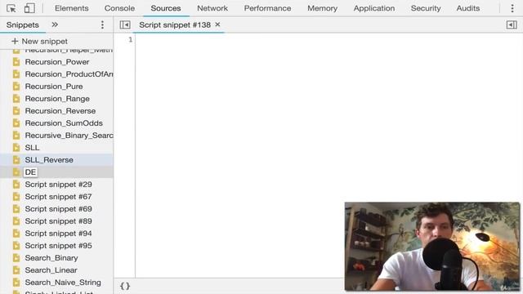Screen dimensions: 523x294
Task: Expand more sidebar tabs via double chevron
Action: (55, 24)
